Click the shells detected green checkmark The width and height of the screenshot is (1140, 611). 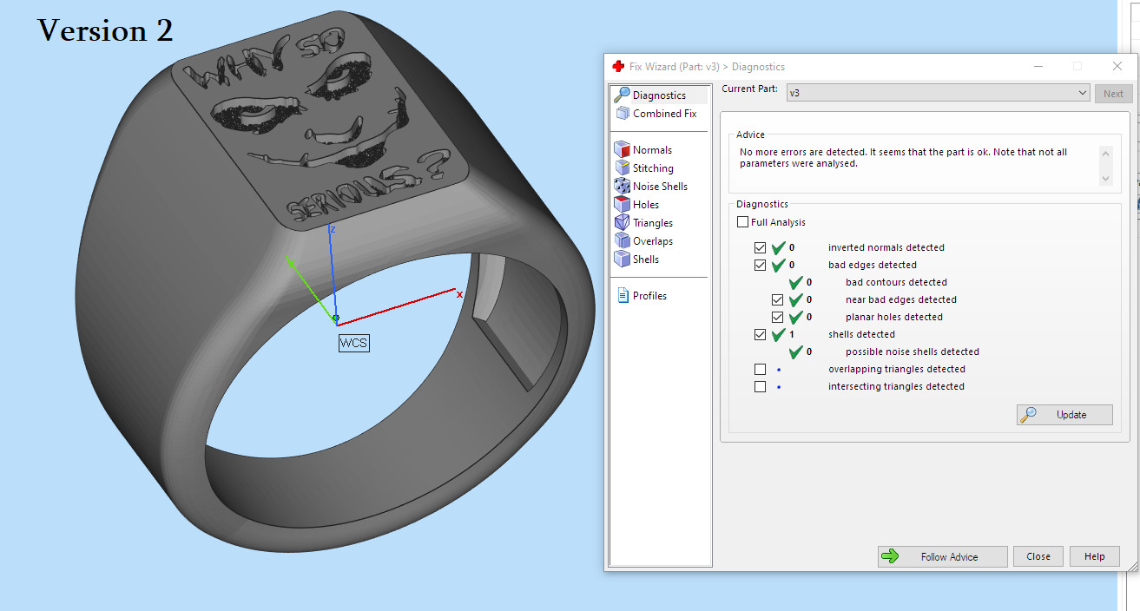tap(778, 335)
